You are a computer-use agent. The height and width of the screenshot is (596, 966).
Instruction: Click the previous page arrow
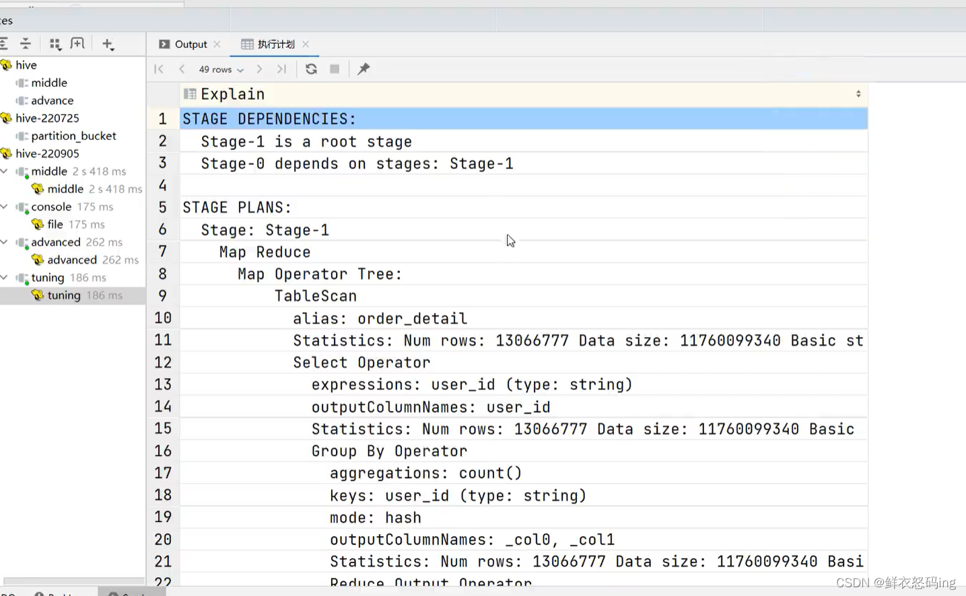click(182, 69)
